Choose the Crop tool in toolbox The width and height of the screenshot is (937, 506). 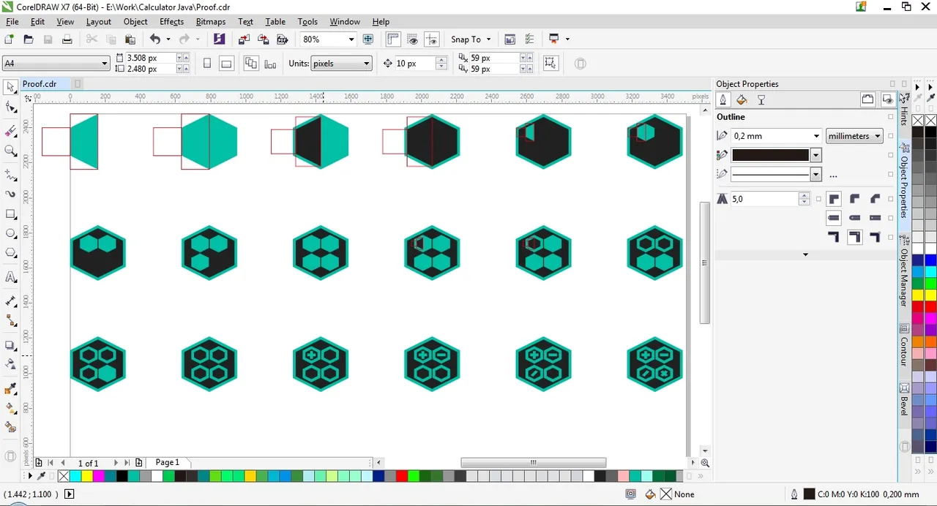point(10,131)
